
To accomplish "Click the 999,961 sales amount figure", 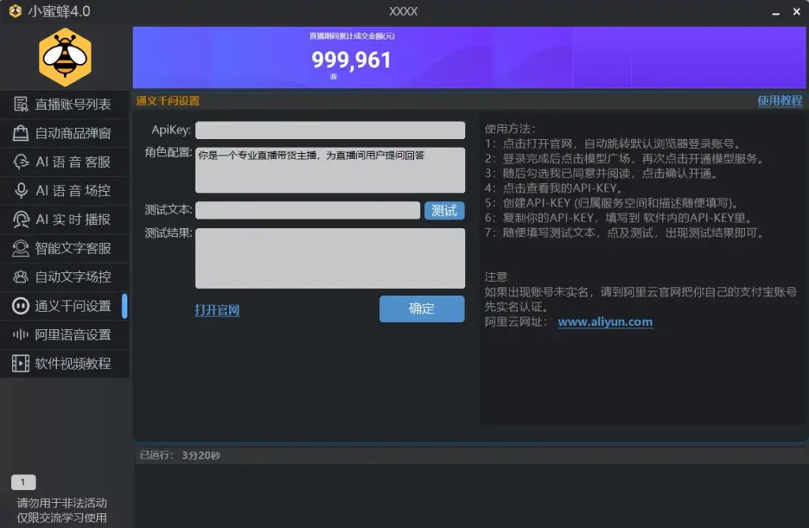I will click(352, 60).
